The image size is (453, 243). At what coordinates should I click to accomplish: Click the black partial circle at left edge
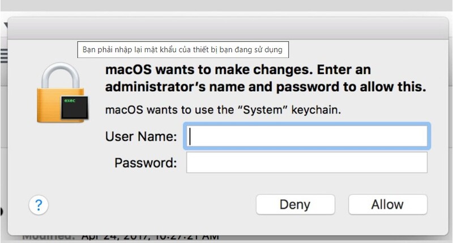click(x=2, y=211)
